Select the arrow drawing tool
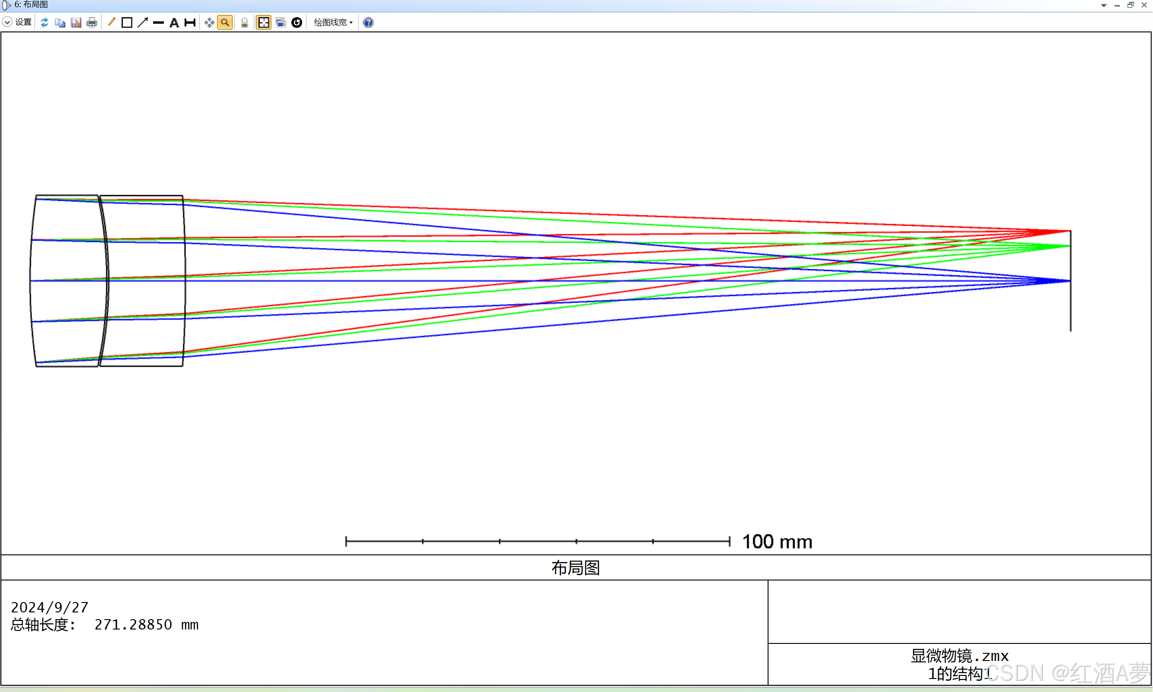 [143, 22]
